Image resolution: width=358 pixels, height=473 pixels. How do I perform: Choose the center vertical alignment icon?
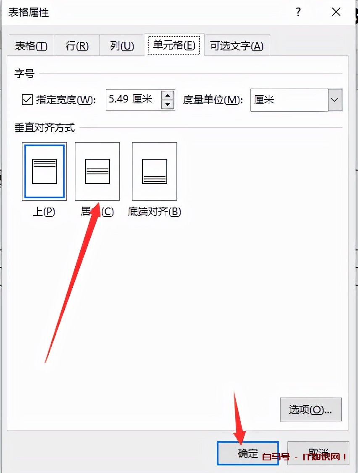(97, 171)
